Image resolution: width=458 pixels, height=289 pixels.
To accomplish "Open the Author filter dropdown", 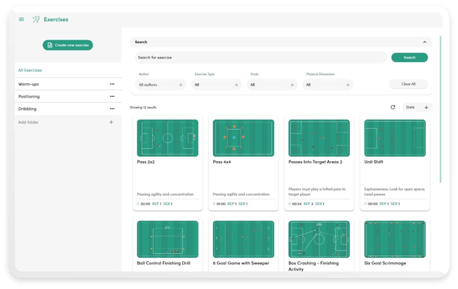I will point(160,84).
